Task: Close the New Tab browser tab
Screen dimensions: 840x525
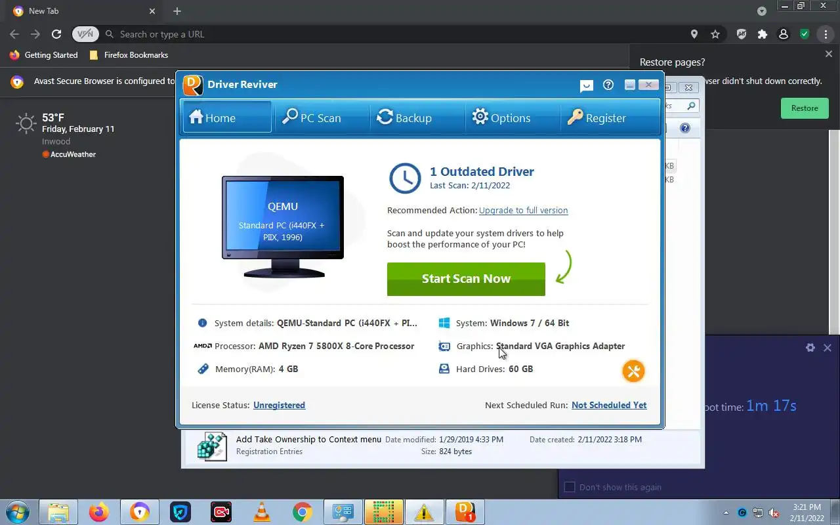Action: click(x=152, y=11)
